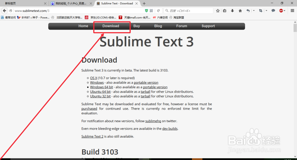Go back using the browser back arrow
Screen dimensions: 297x160
click(x=4, y=11)
